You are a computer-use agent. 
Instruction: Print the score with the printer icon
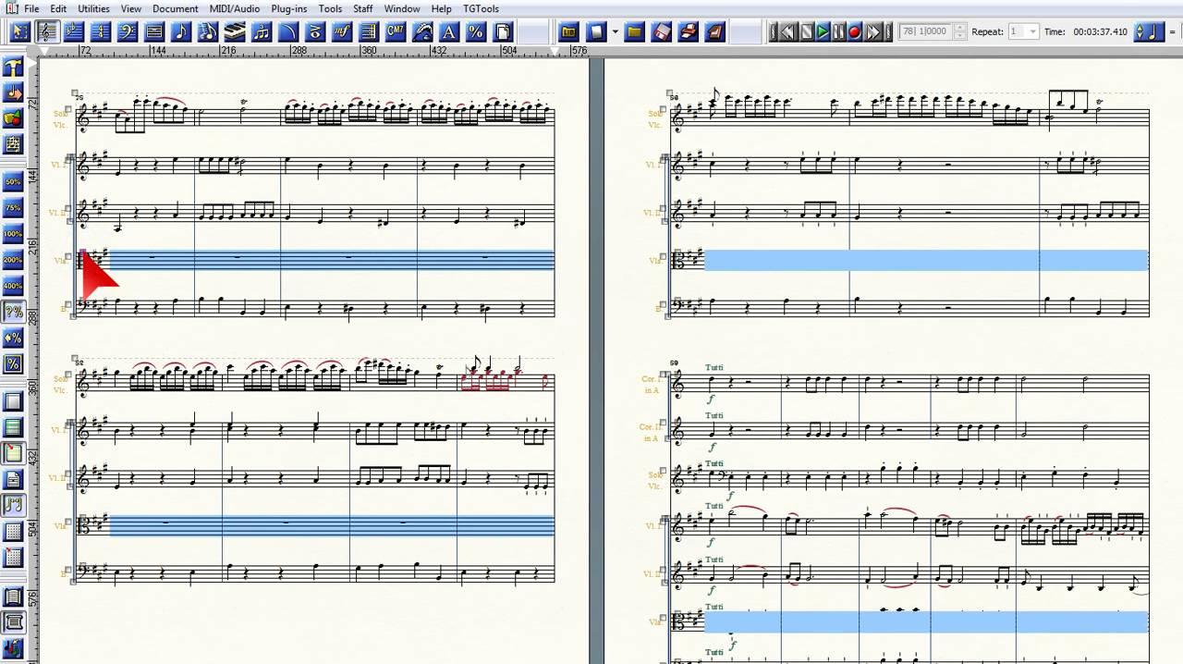(688, 32)
